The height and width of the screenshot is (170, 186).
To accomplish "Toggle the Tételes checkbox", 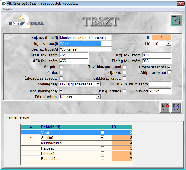I will click(x=61, y=72).
